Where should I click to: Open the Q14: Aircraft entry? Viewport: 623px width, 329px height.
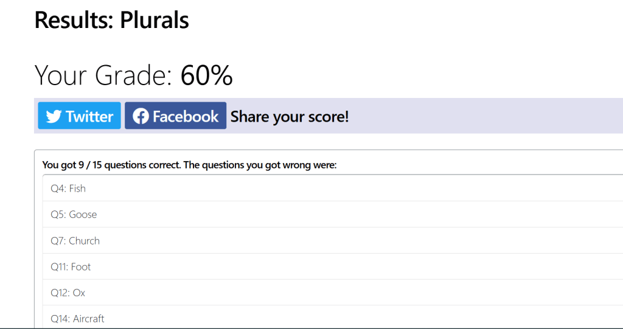pos(77,319)
